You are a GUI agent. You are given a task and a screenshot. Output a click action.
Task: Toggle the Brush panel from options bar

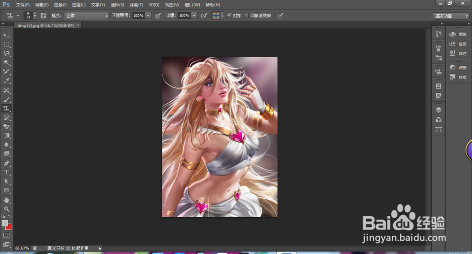pyautogui.click(x=43, y=16)
